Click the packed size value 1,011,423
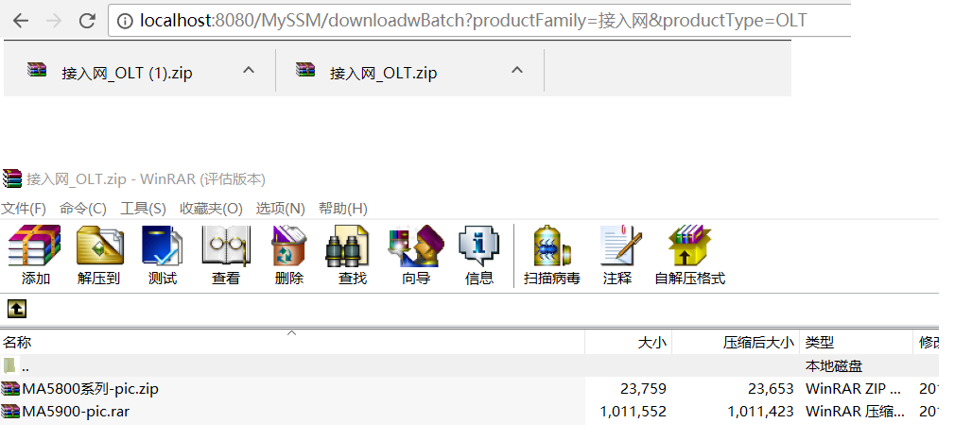The width and height of the screenshot is (972, 440). point(760,411)
